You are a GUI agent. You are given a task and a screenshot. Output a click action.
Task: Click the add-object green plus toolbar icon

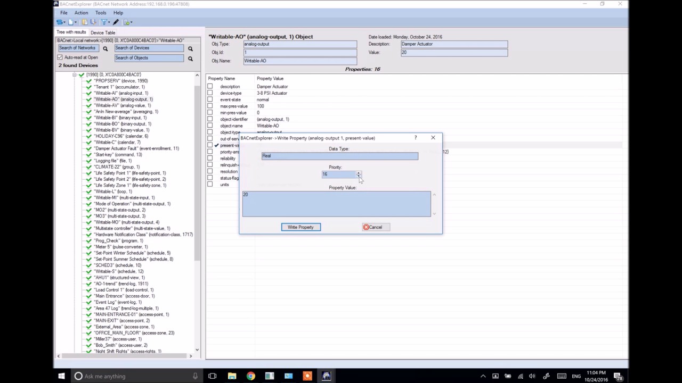(126, 22)
